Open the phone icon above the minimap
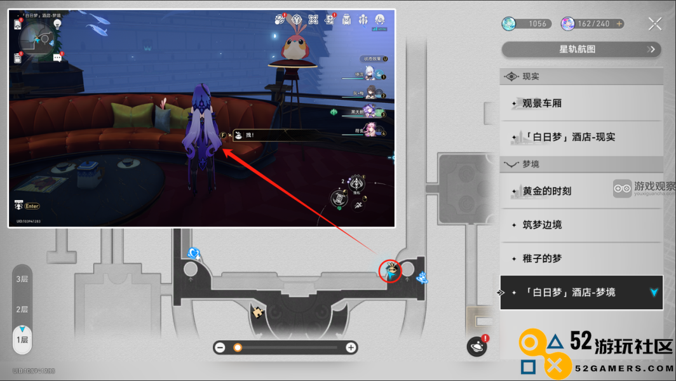 (18, 24)
